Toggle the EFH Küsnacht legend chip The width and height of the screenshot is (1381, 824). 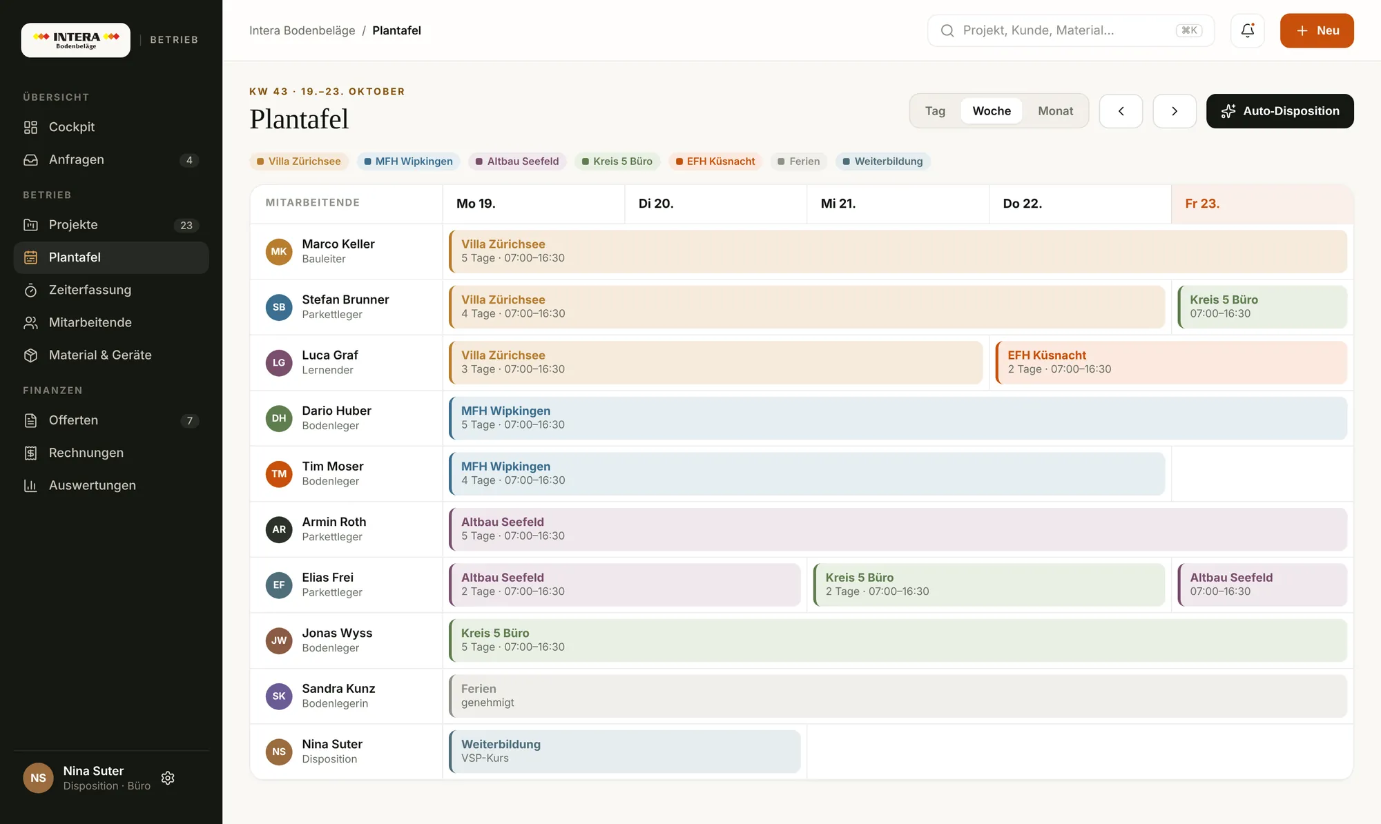click(715, 161)
